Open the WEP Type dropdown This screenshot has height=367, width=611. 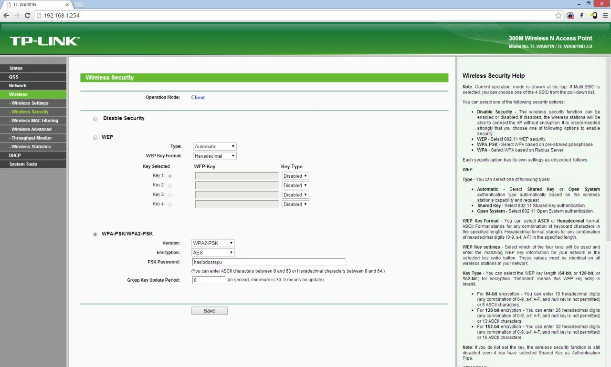click(x=215, y=146)
